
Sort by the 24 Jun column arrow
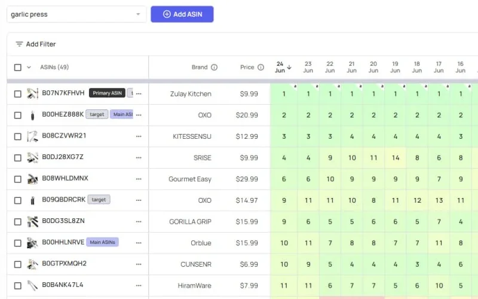289,67
